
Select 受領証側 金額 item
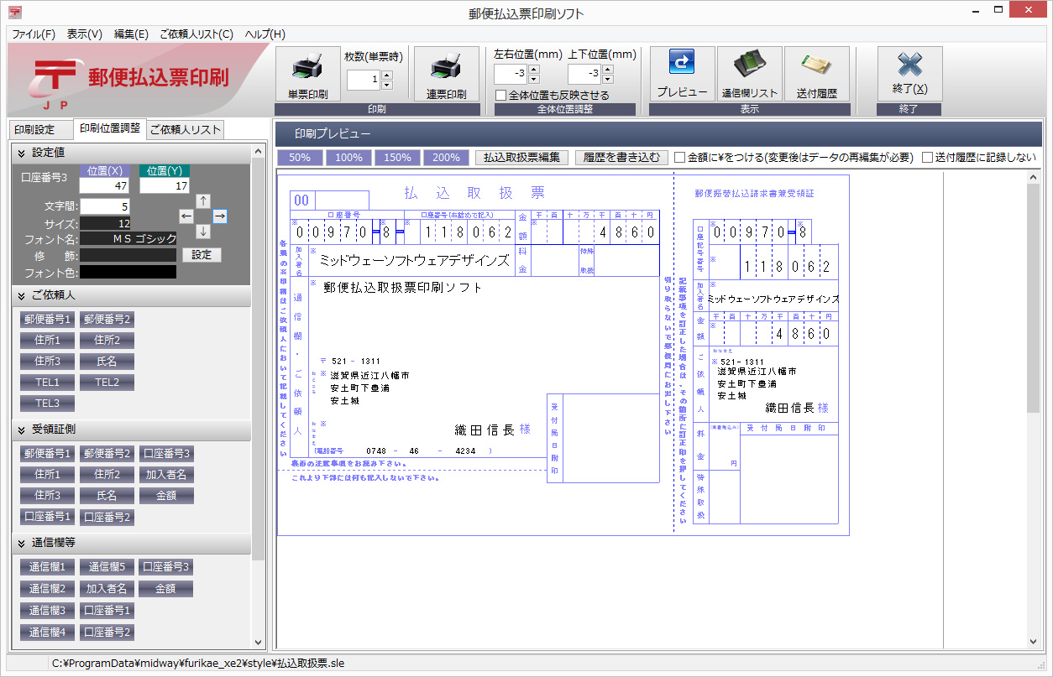(x=166, y=496)
